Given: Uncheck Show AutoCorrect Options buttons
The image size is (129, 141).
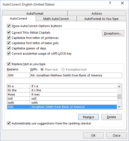Looking at the screenshot, I should point(9,26).
